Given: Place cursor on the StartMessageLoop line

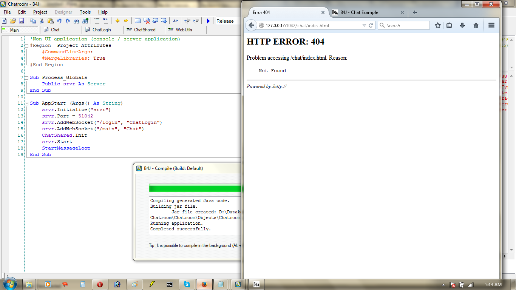Looking at the screenshot, I should (x=66, y=148).
